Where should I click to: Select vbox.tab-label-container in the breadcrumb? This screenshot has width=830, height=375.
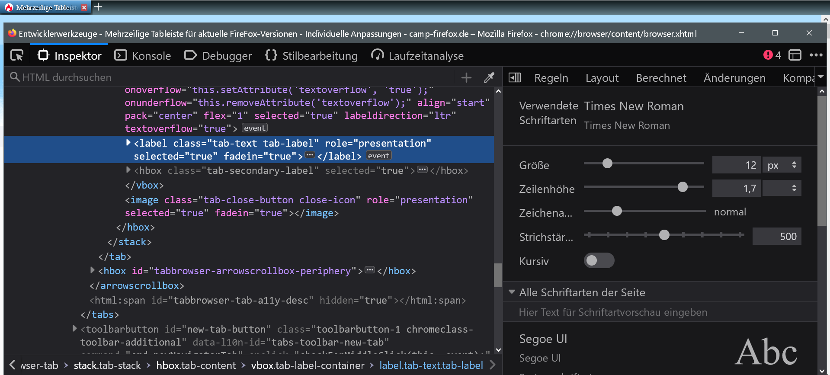coord(308,365)
